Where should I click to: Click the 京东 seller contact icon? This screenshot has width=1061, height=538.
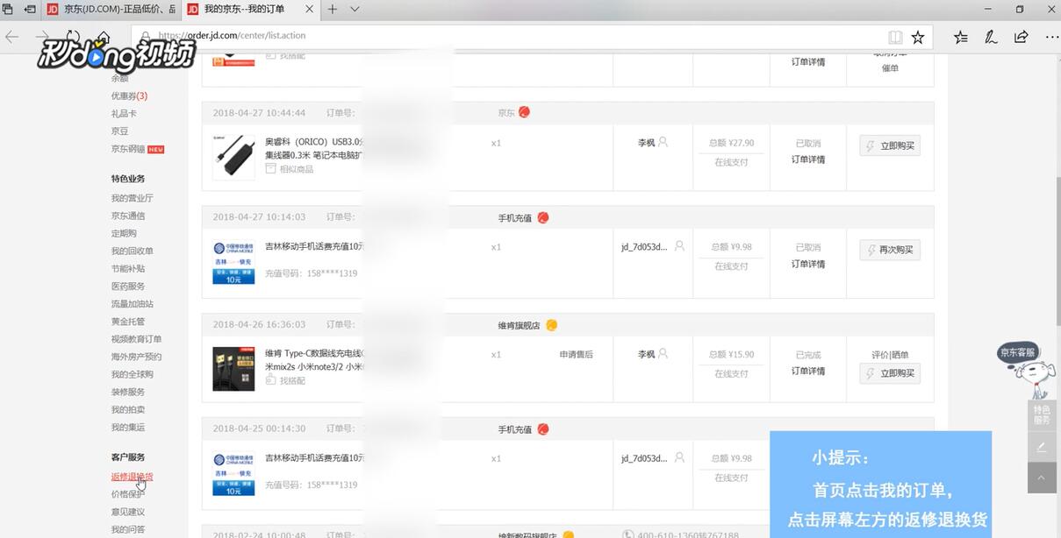click(524, 112)
